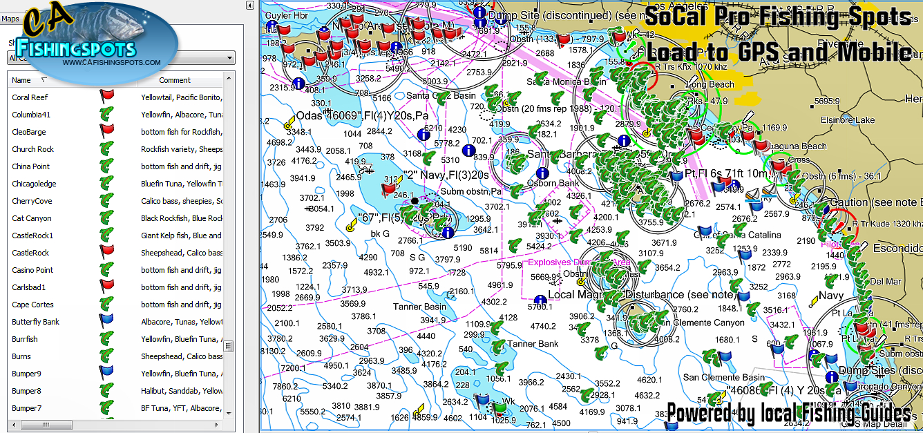
Task: Open the category filter dropdown above the list
Action: point(230,58)
